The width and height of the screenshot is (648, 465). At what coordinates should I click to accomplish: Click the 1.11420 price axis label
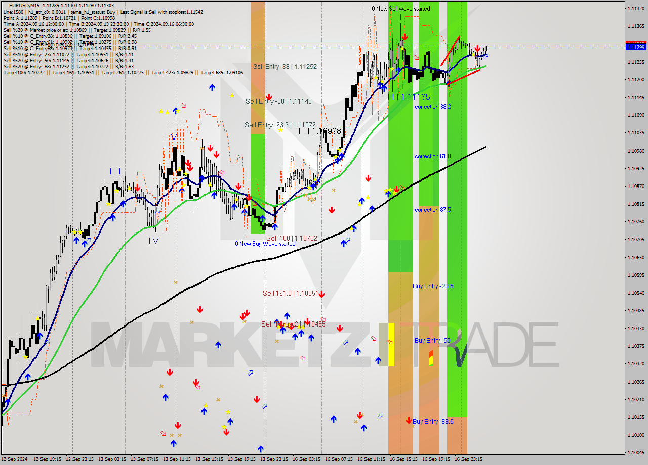coord(636,9)
